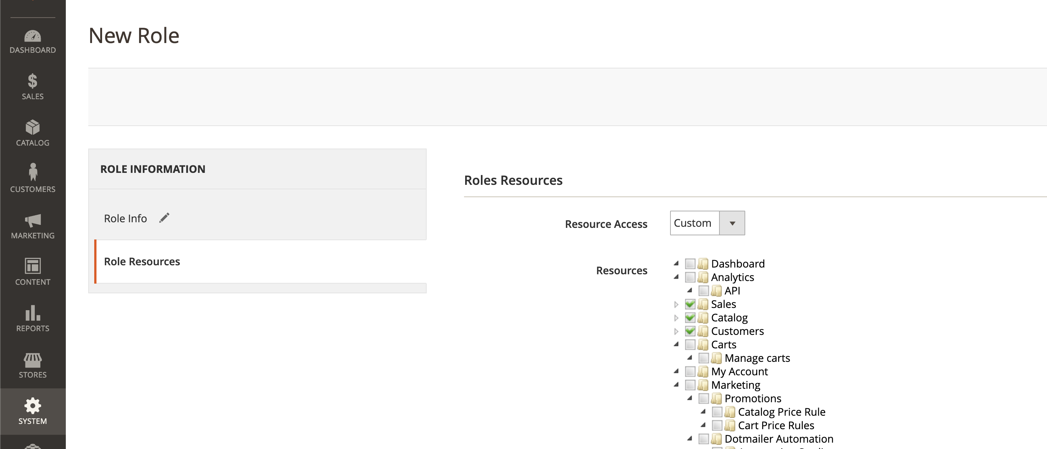
Task: Check the Dashboard resource checkbox
Action: coord(690,263)
